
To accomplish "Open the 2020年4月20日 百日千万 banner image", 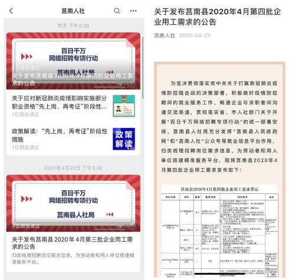I will [73, 203].
